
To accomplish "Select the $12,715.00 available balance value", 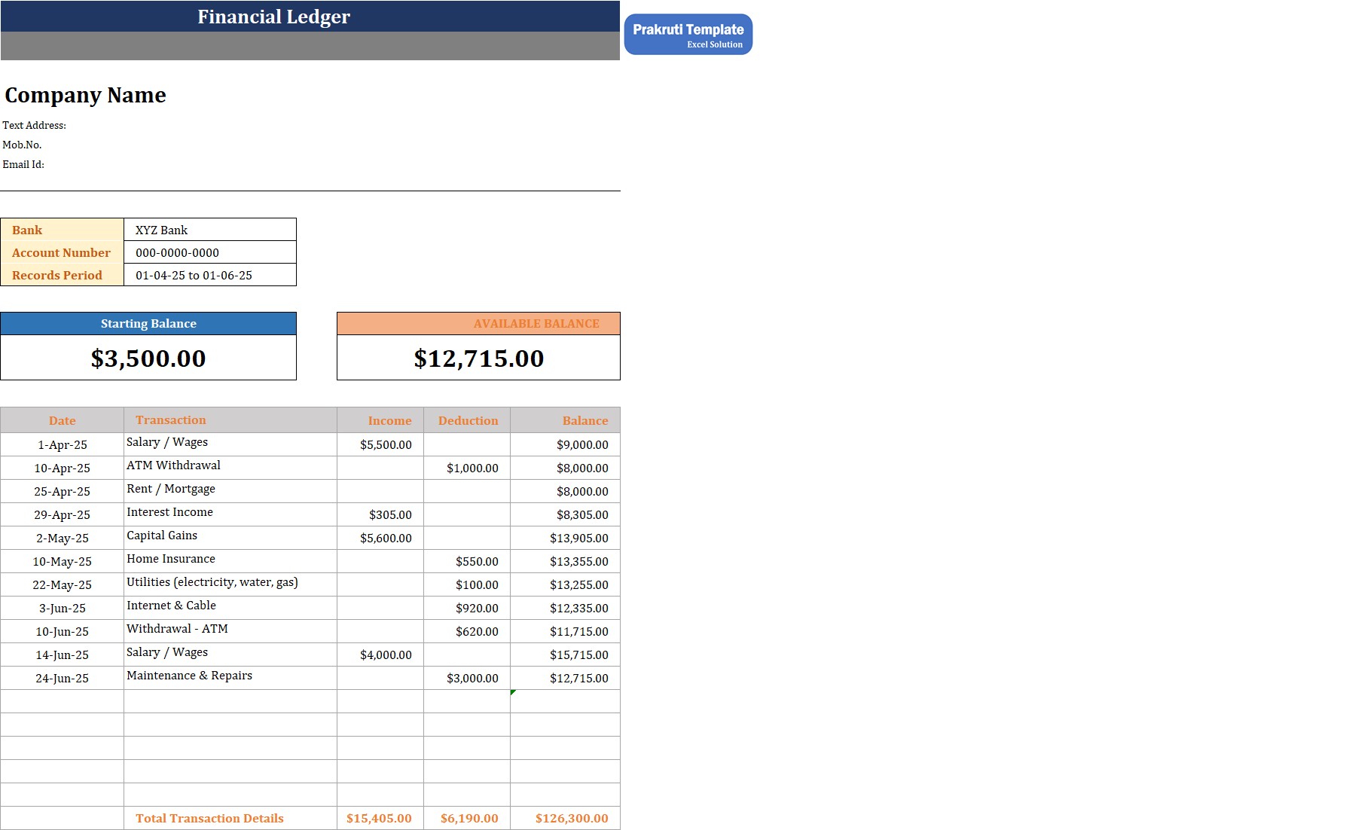I will [478, 358].
